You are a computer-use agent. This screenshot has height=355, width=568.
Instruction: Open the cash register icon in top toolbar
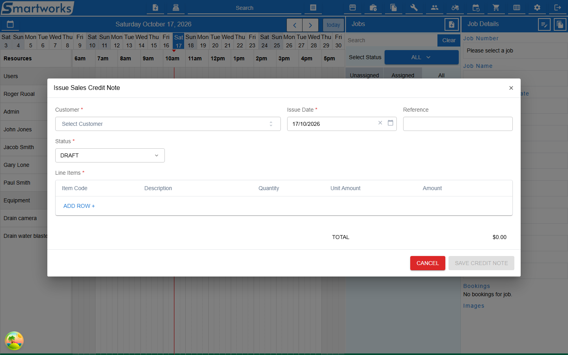pos(176,7)
